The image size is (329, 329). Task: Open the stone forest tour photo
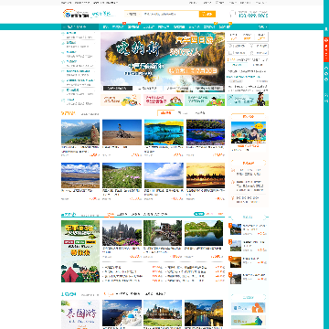(122, 233)
